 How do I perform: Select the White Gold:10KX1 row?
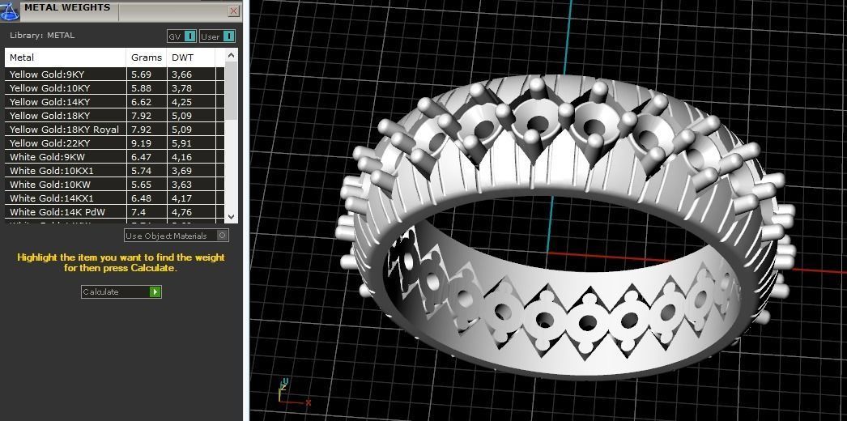pos(114,171)
